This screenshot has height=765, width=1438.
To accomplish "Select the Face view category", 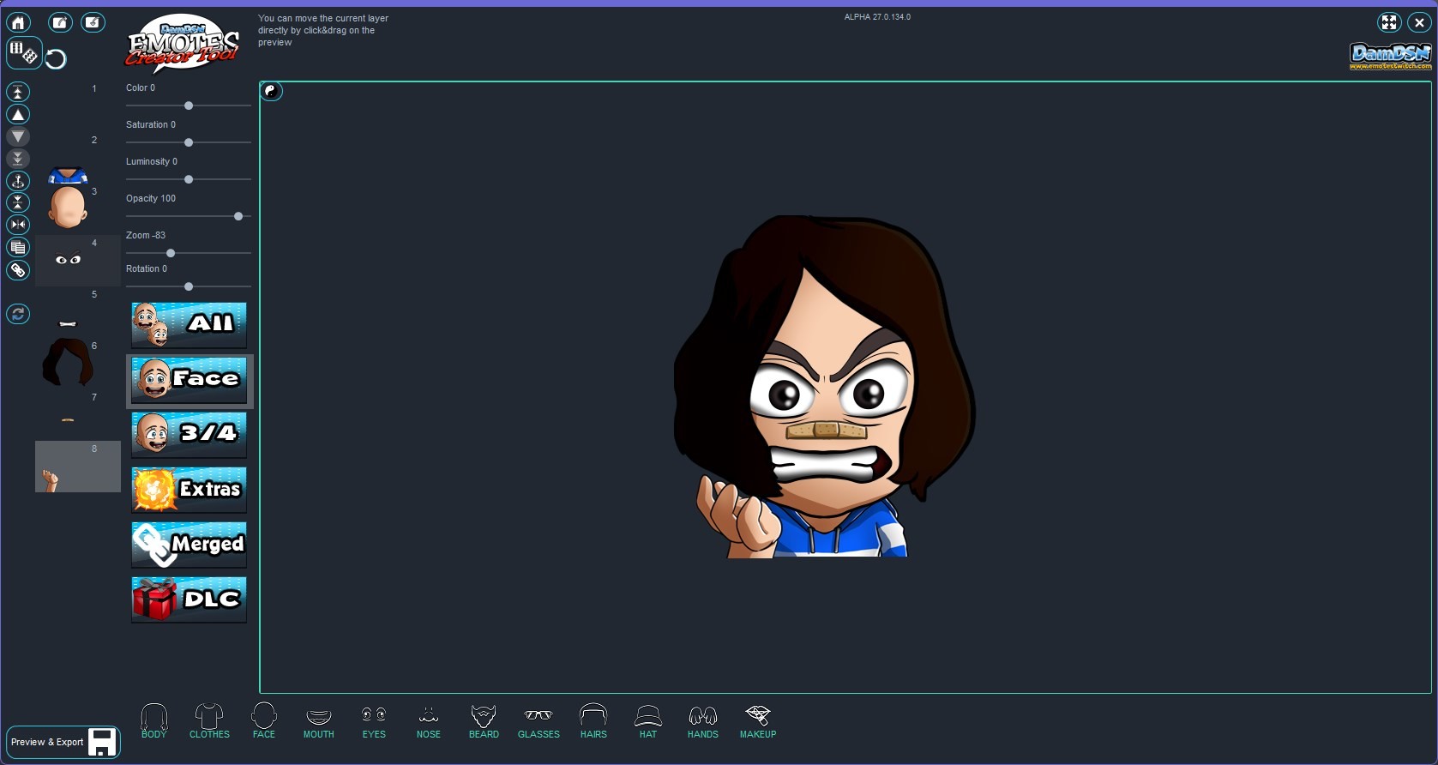I will click(x=190, y=380).
